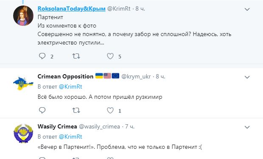The height and width of the screenshot is (159, 263).
Task: Reply to the Crimean Opposition tweet
Action: (x=42, y=110)
